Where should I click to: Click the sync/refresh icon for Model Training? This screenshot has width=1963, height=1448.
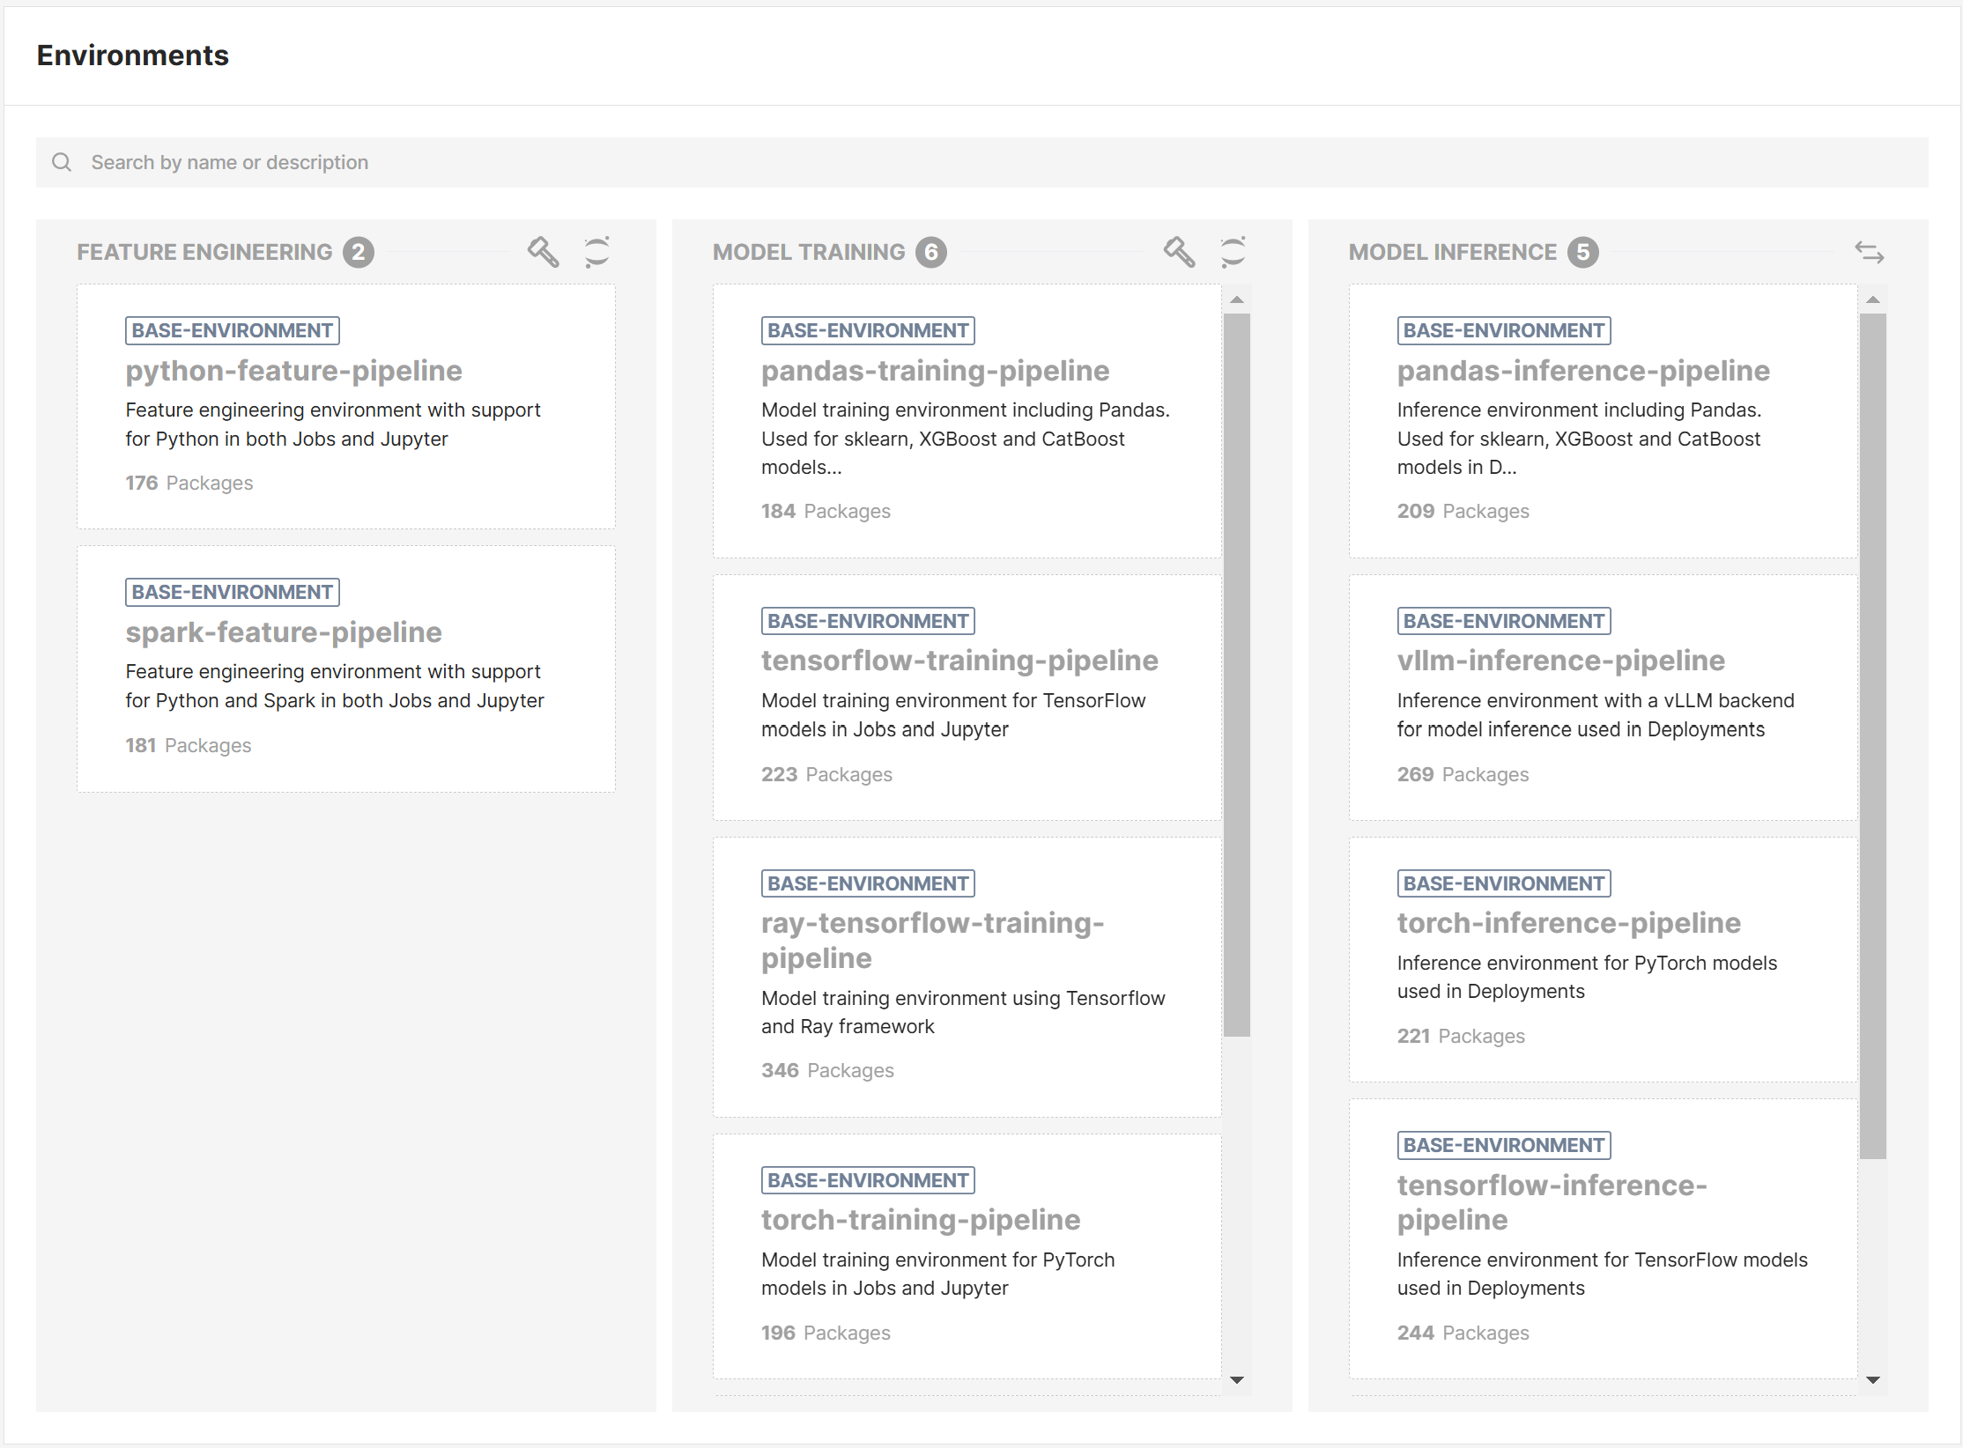pyautogui.click(x=1233, y=252)
